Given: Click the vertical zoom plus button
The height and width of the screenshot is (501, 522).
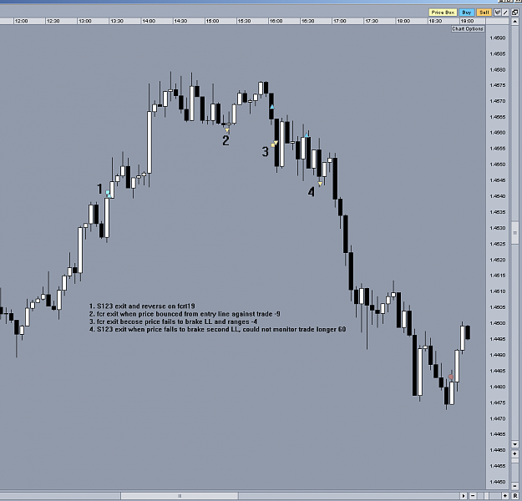Looking at the screenshot, I should point(514,453).
